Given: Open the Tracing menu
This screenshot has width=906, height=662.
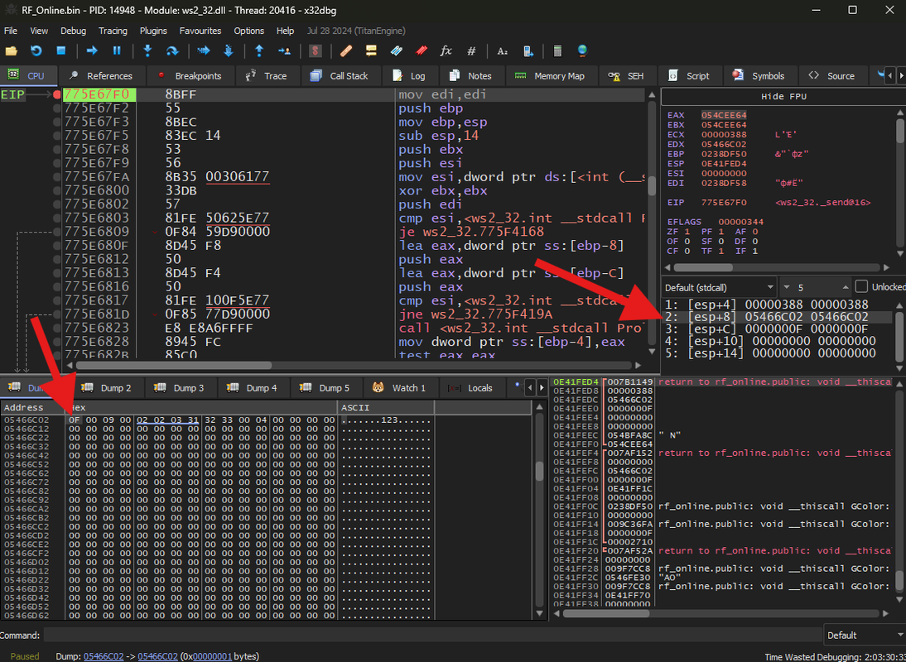Looking at the screenshot, I should [x=113, y=31].
